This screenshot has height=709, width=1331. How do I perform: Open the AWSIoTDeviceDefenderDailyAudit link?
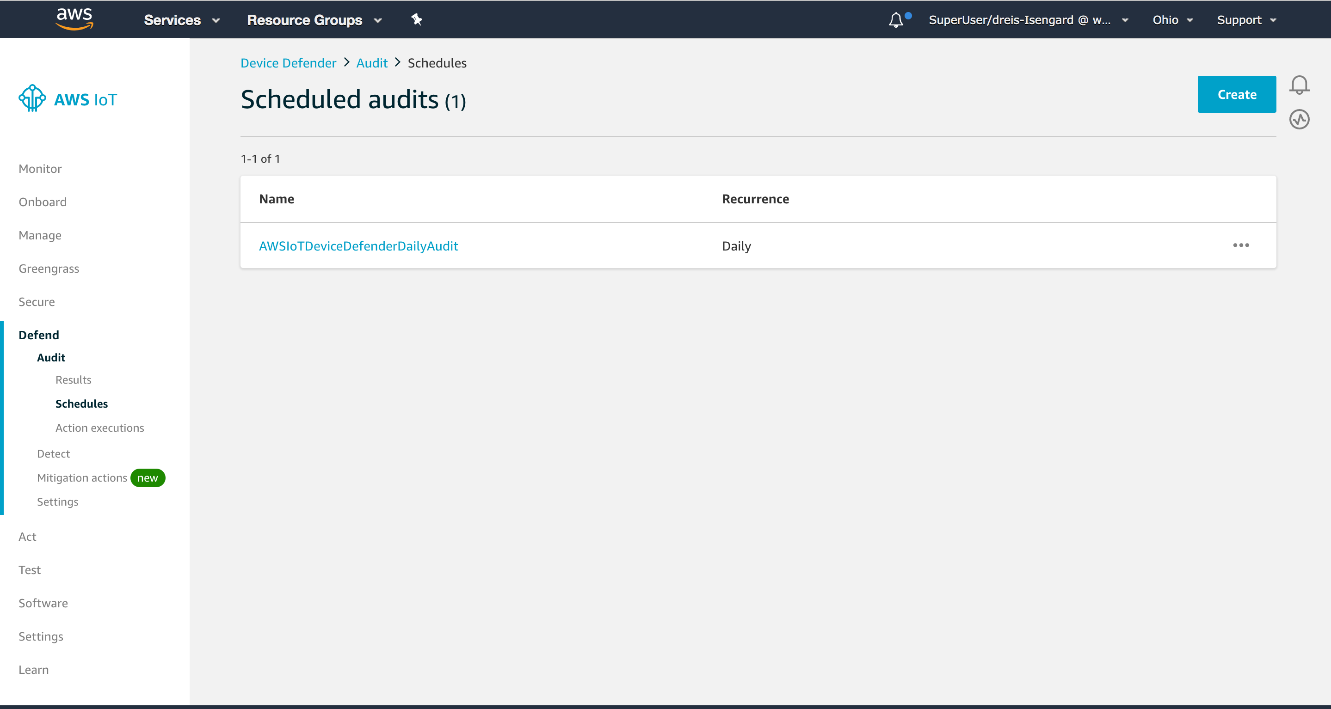(x=358, y=246)
